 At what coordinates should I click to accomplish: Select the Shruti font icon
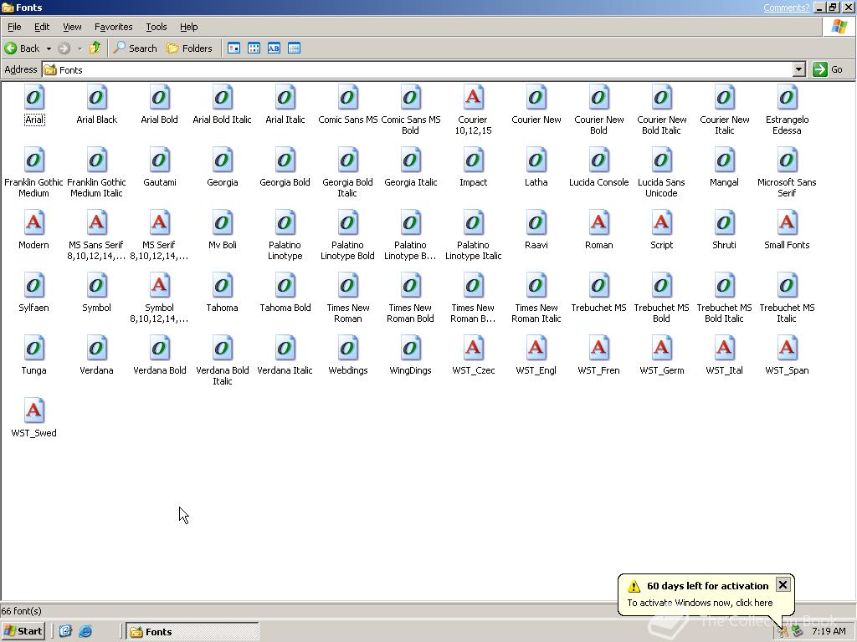724,223
